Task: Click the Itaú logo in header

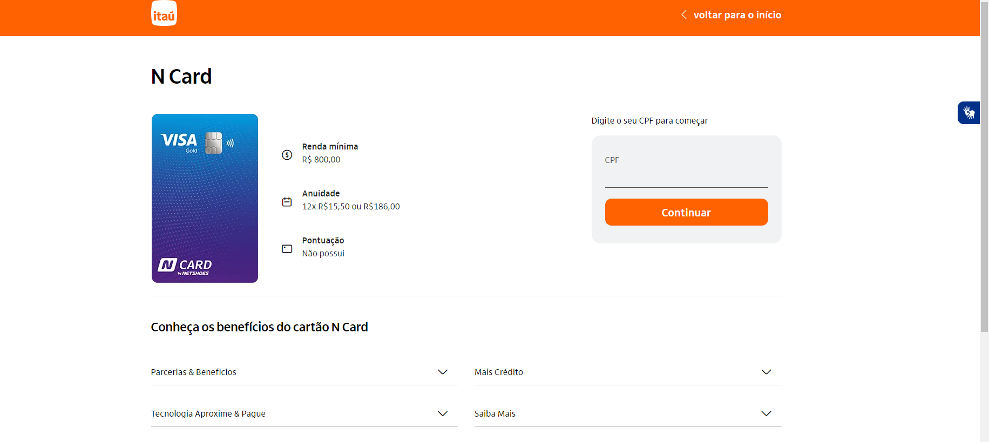Action: tap(164, 13)
